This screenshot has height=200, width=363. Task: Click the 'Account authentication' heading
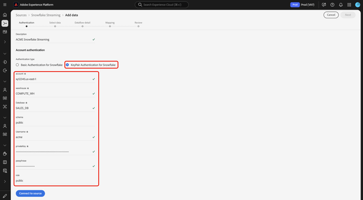[30, 50]
